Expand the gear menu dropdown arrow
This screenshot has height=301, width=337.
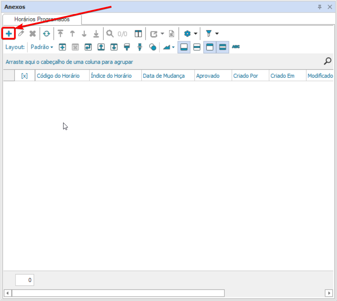[196, 34]
